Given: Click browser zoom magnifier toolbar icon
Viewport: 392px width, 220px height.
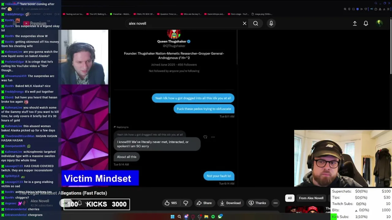Looking at the screenshot, I should click(x=345, y=9).
